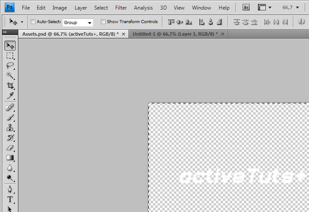Open the Move tool preset picker arrow

[22, 22]
